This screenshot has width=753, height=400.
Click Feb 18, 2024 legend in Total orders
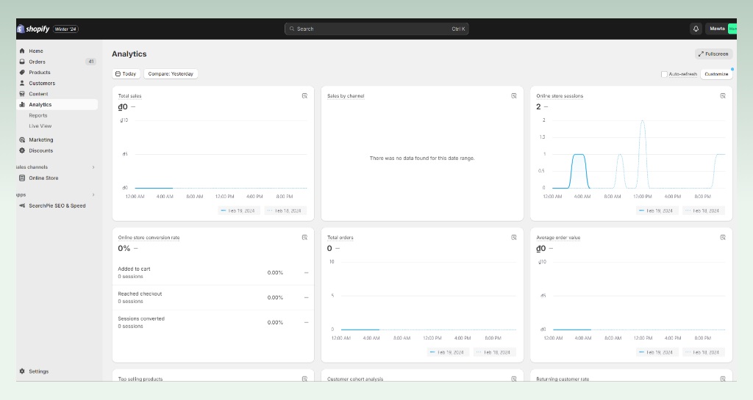tap(494, 352)
